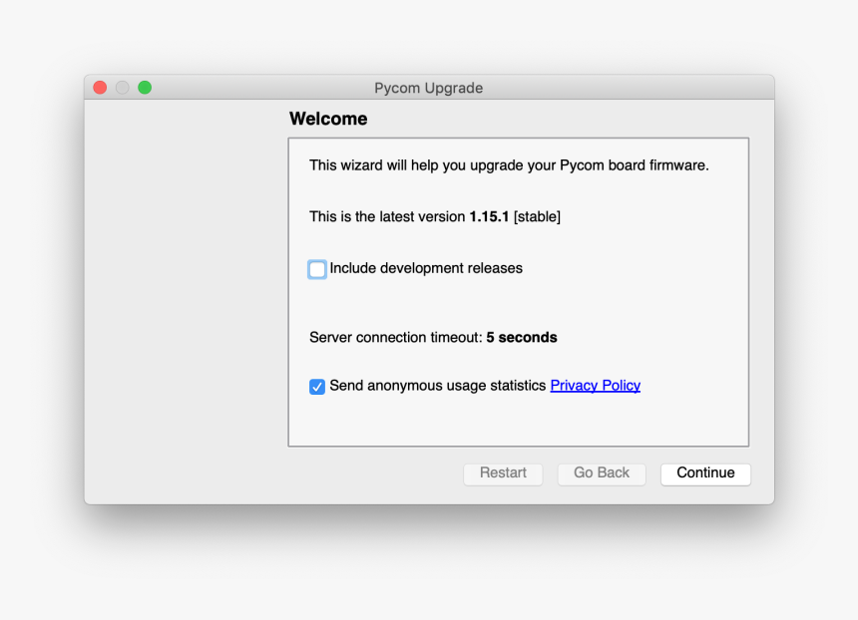Click the yellow minimize traffic-light button
Image resolution: width=858 pixels, height=620 pixels.
[122, 87]
